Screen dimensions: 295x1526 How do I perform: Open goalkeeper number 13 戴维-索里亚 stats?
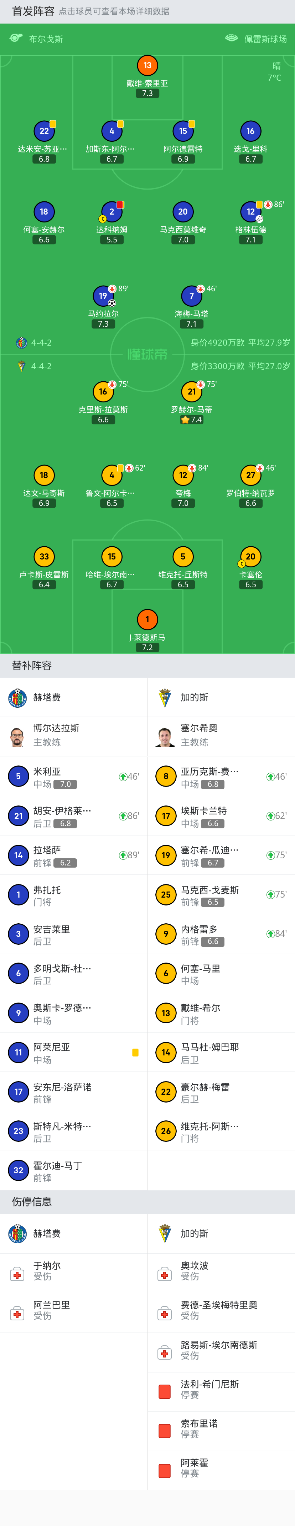(x=147, y=66)
